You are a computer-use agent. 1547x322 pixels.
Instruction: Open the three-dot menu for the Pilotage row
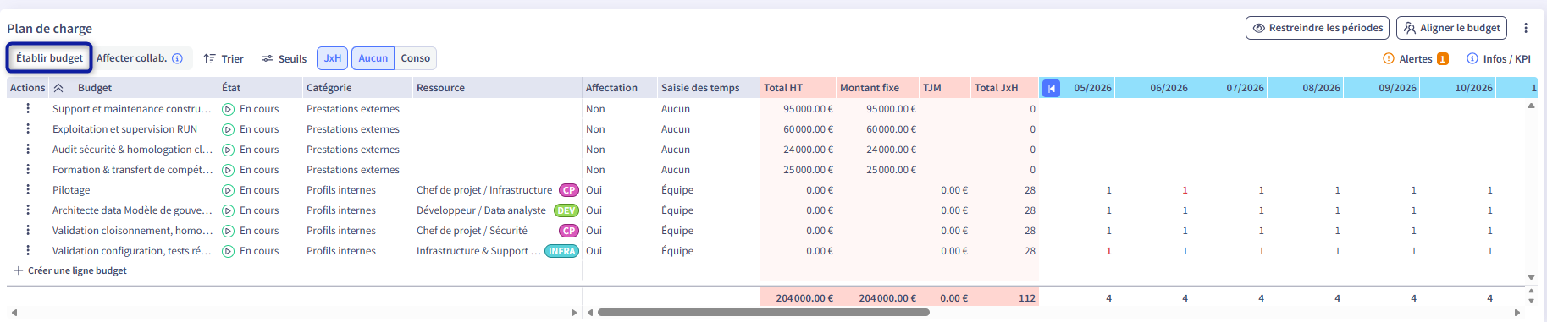point(28,190)
